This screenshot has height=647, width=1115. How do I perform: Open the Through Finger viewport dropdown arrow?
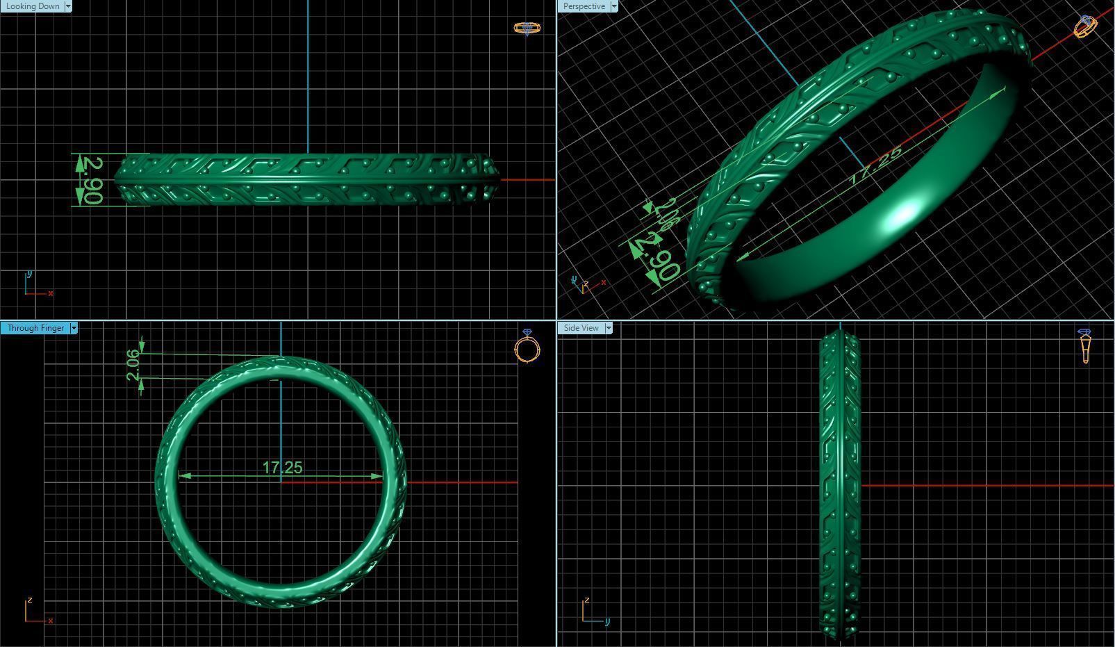pos(74,328)
